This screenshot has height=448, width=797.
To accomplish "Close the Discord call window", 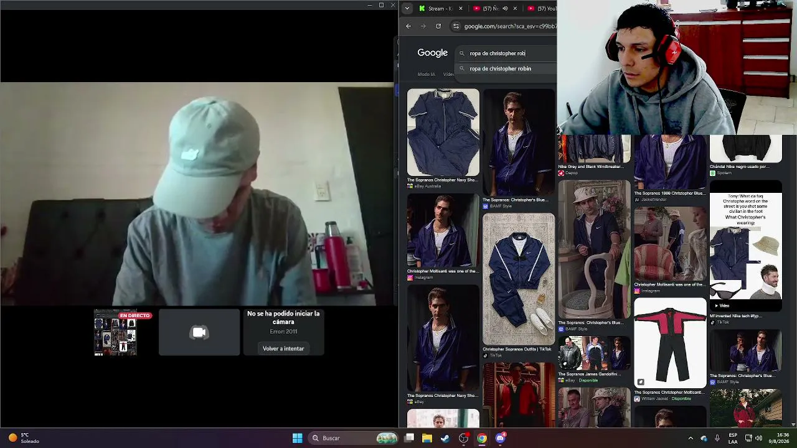I will (x=393, y=5).
